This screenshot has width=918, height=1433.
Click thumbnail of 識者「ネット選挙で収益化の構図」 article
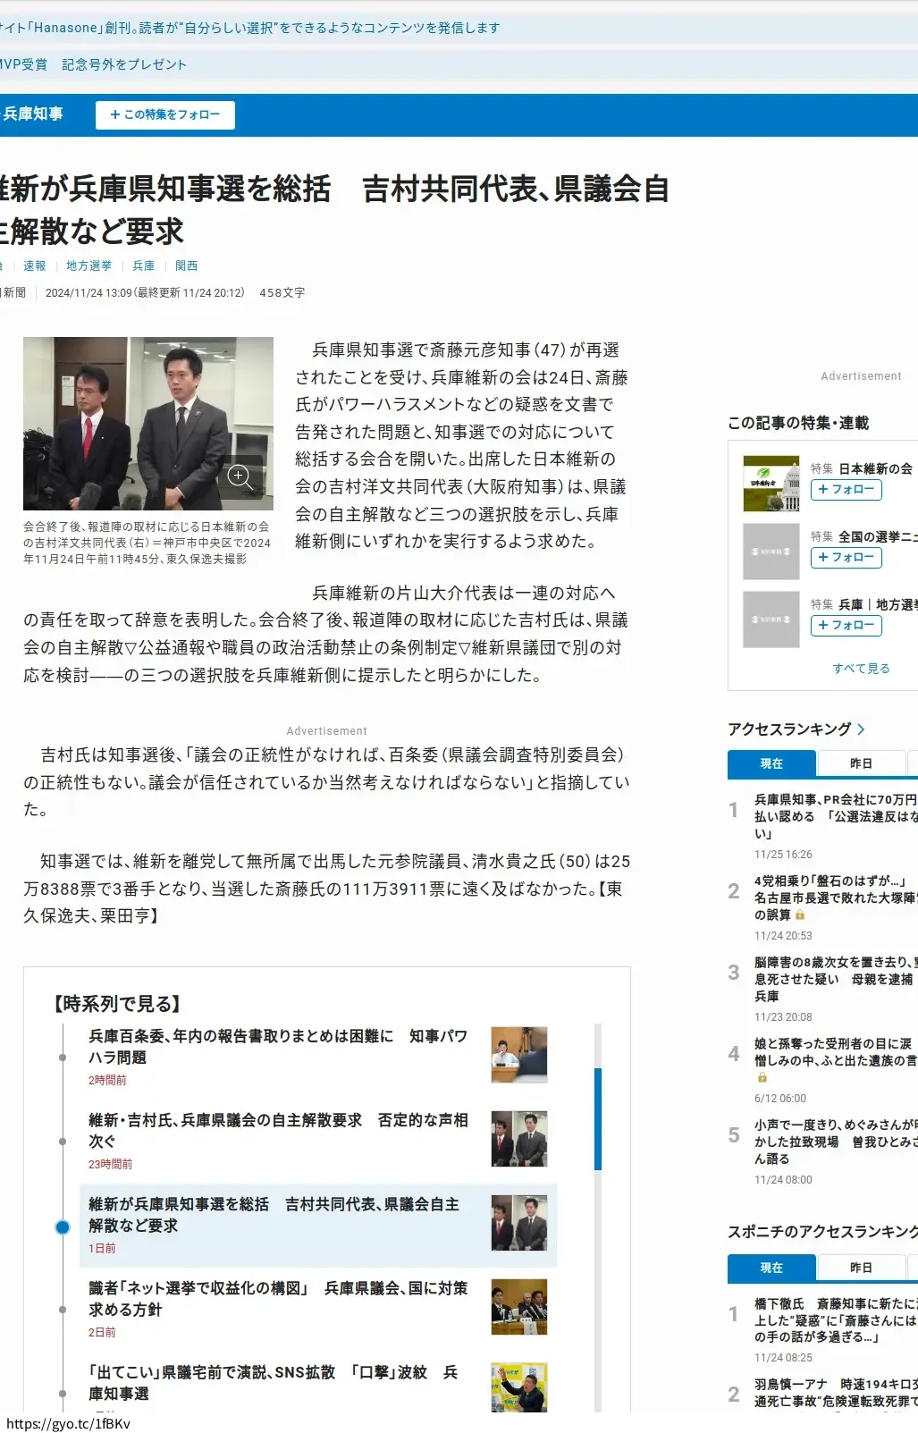pos(518,1307)
